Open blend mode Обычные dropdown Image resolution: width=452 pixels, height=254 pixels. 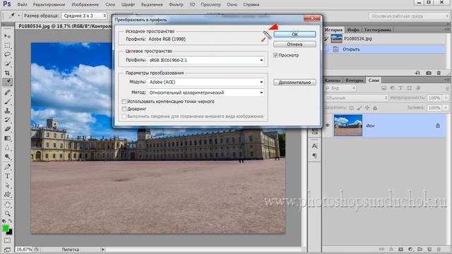click(356, 98)
